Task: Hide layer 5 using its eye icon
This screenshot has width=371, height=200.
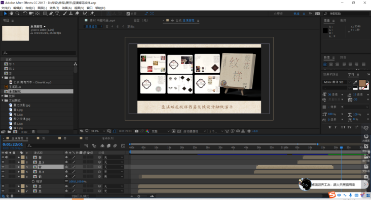Action: 3,176
